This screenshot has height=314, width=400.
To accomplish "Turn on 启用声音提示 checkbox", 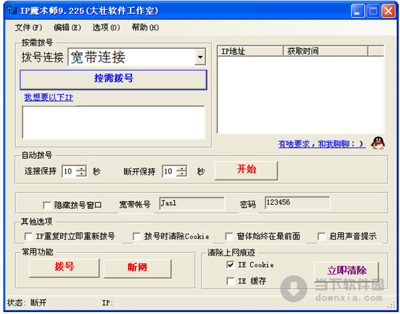I will [321, 236].
